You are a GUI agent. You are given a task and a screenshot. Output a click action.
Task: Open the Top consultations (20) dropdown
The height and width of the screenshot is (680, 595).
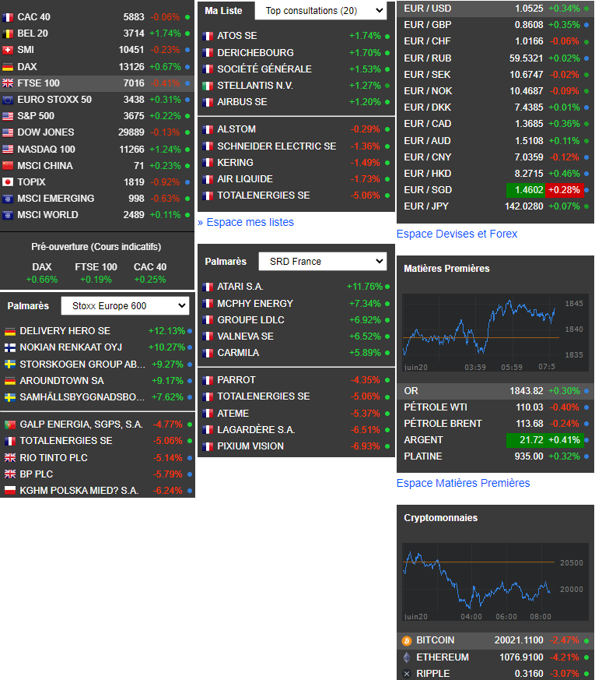pyautogui.click(x=321, y=11)
